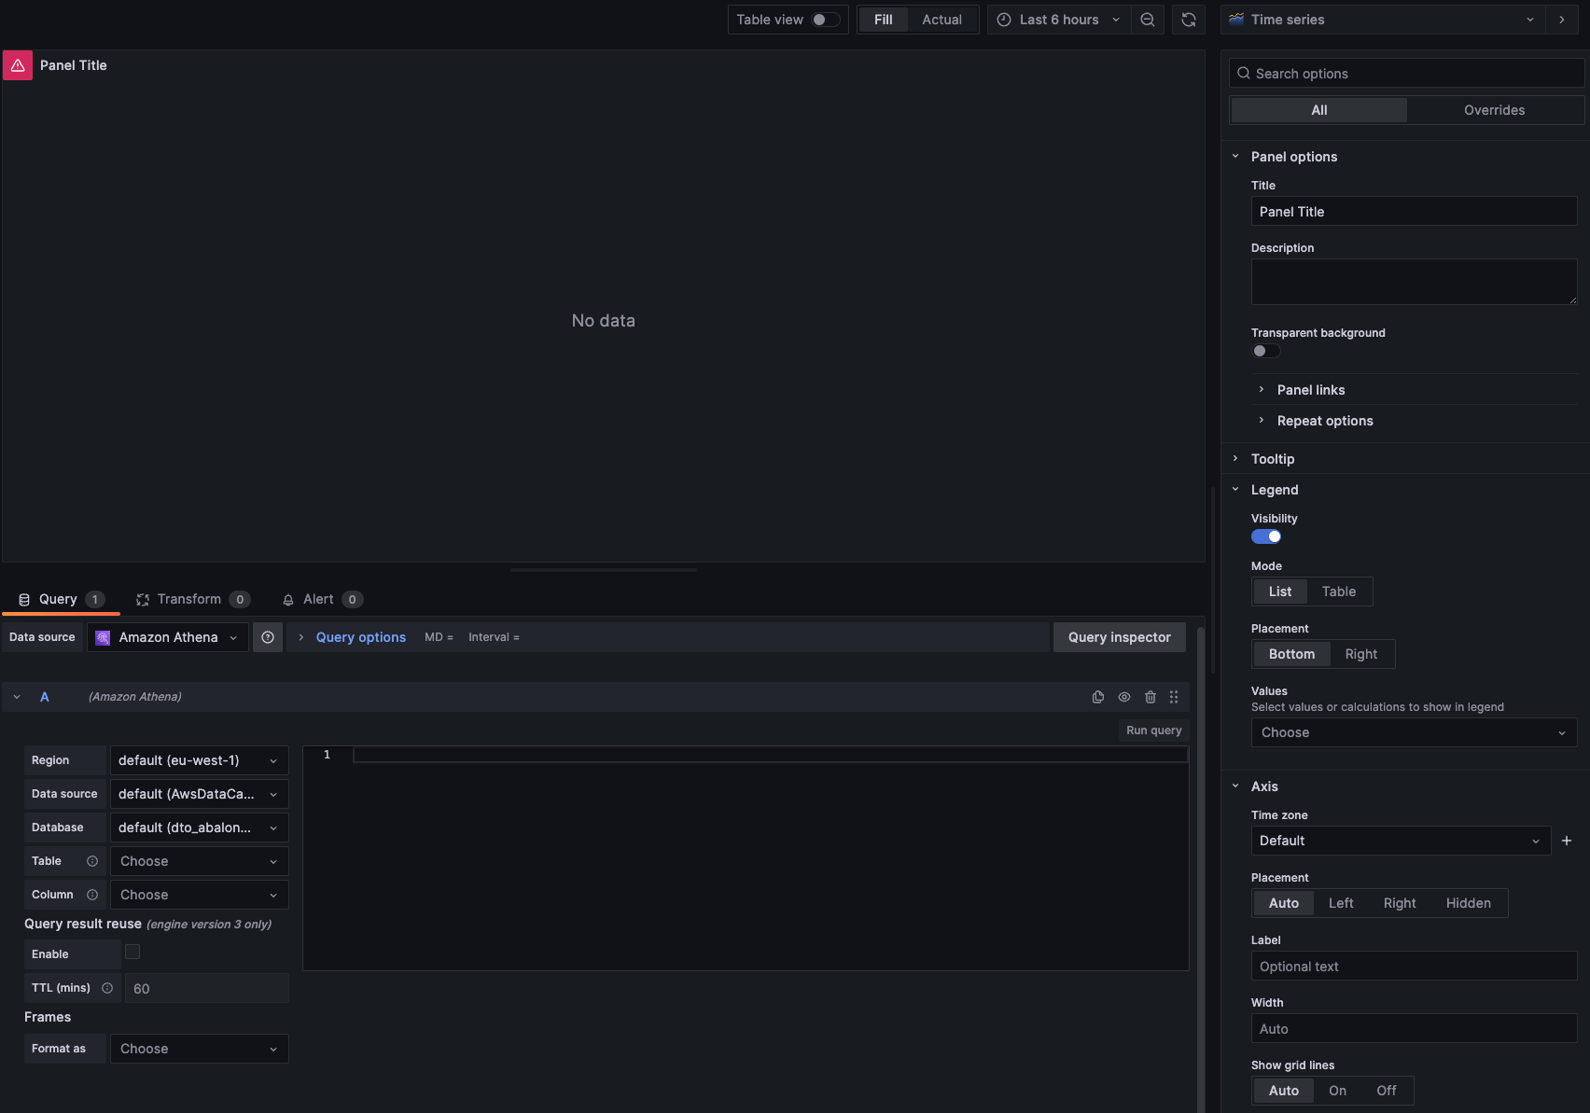The height and width of the screenshot is (1113, 1590).
Task: Add a time zone with plus icon
Action: [1567, 841]
